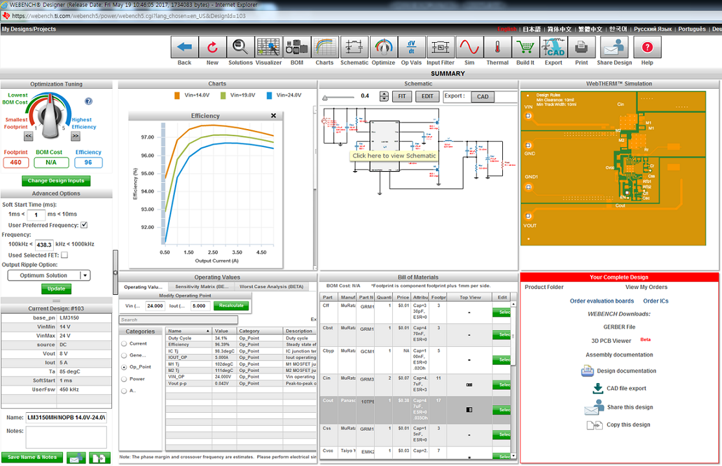Sort operating values by Name column
The width and height of the screenshot is (722, 466).
pyautogui.click(x=189, y=331)
